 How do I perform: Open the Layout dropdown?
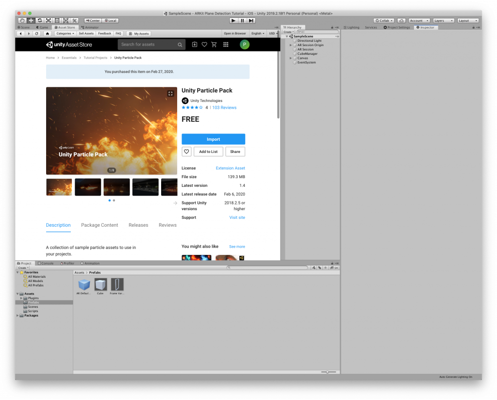pyautogui.click(x=468, y=20)
